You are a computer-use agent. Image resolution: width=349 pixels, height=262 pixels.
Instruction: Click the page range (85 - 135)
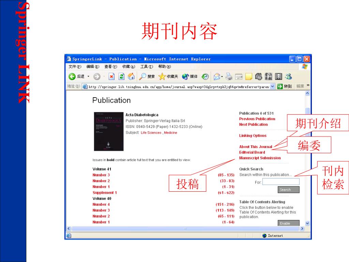point(226,175)
